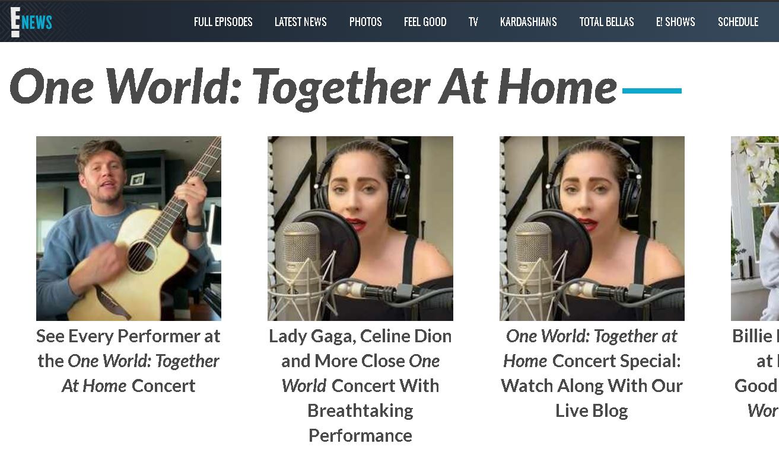Select Feel Good in navigation bar
This screenshot has height=453, width=779.
tap(425, 22)
